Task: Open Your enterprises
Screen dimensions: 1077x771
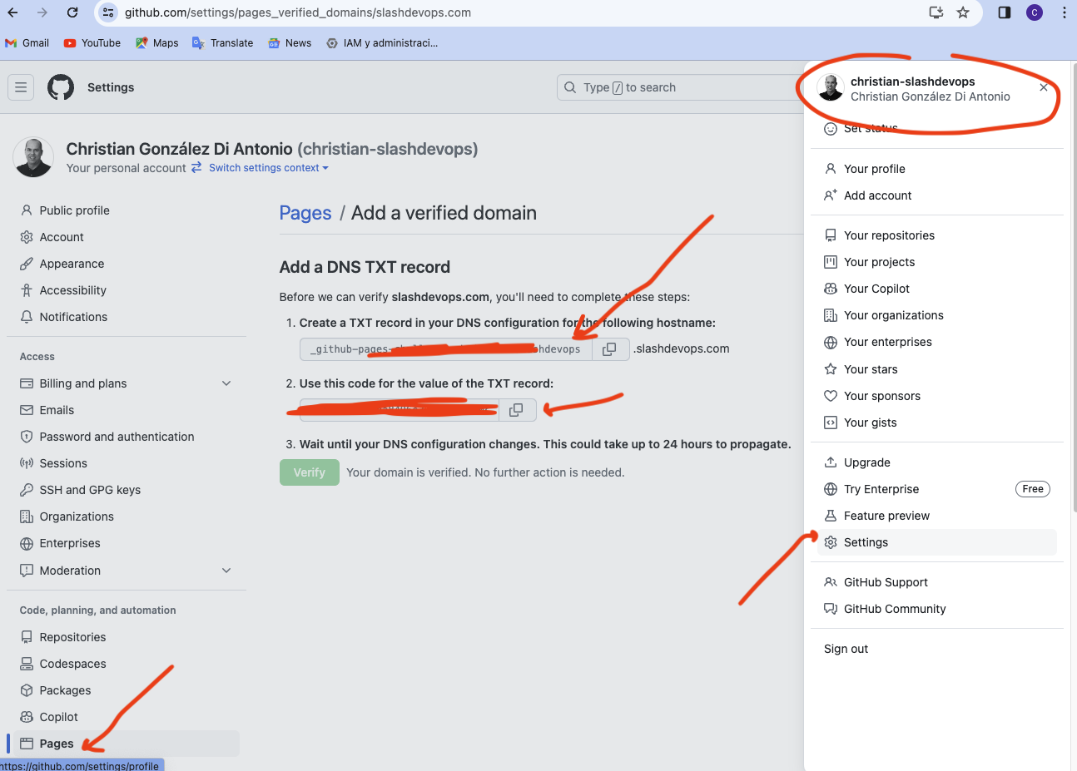Action: click(x=937, y=342)
